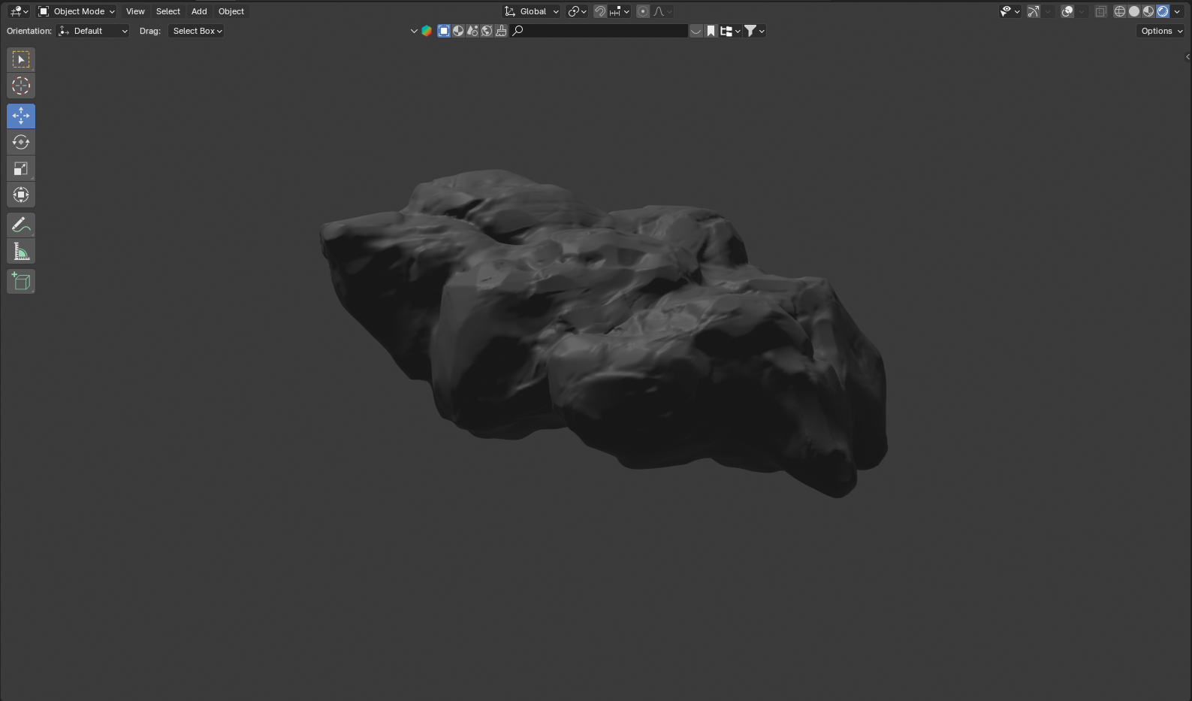Image resolution: width=1192 pixels, height=701 pixels.
Task: Open the funnel filter dropdown
Action: 754,31
